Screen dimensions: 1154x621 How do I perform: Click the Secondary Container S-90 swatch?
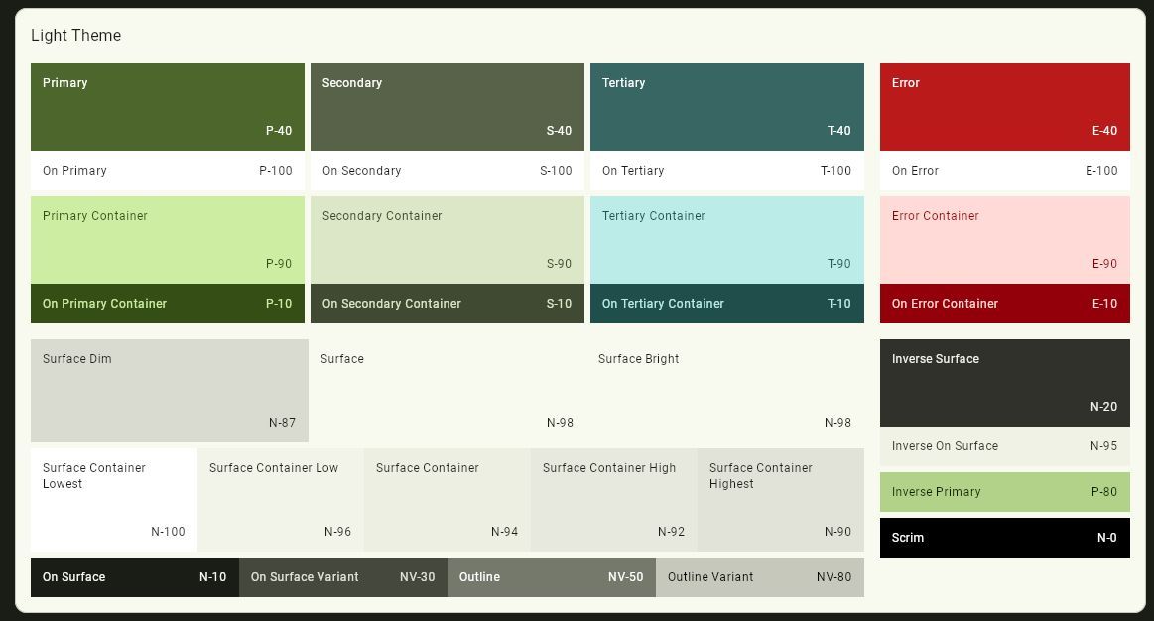coord(447,240)
